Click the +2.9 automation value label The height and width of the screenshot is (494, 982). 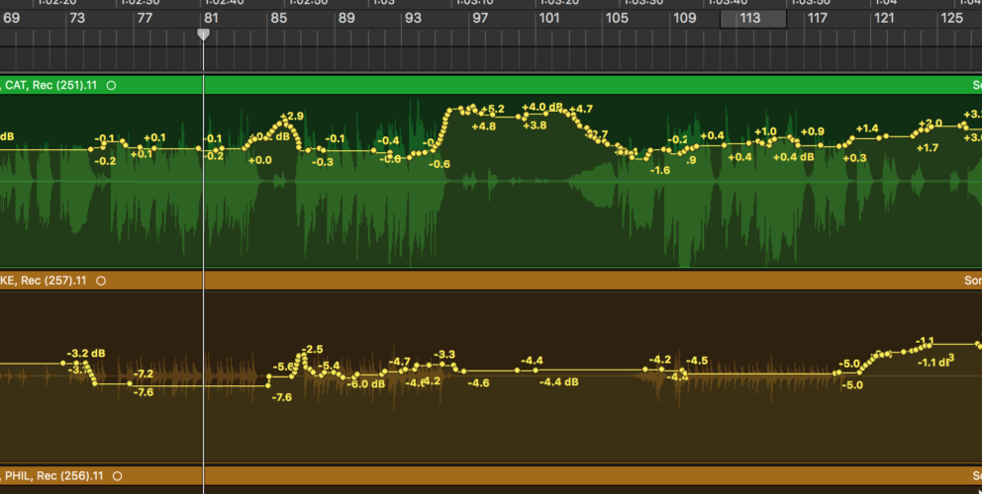click(292, 116)
